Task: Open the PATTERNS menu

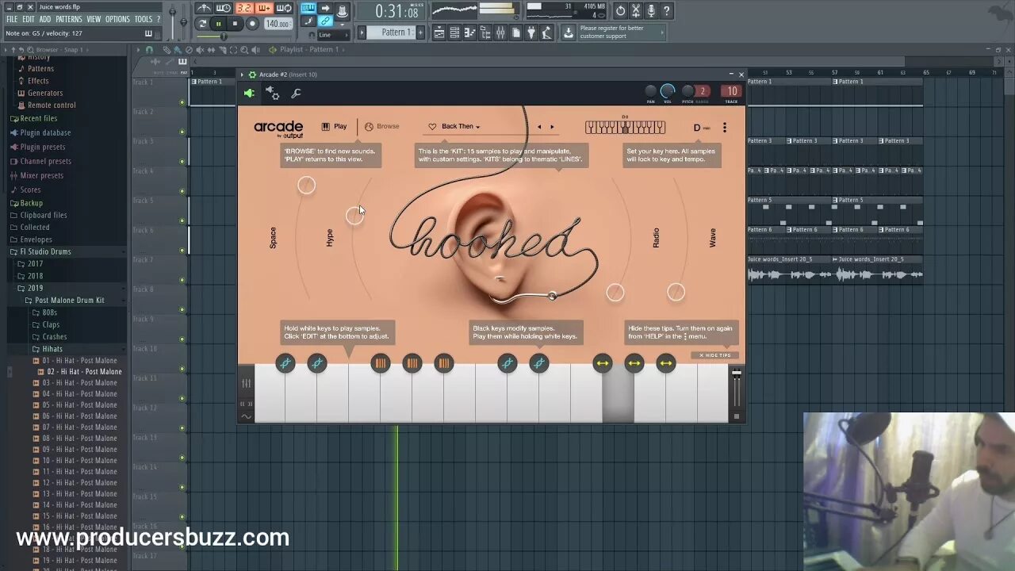Action: 69,19
